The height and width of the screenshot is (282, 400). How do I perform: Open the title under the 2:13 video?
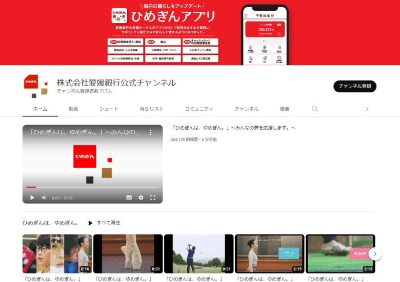tap(335, 279)
